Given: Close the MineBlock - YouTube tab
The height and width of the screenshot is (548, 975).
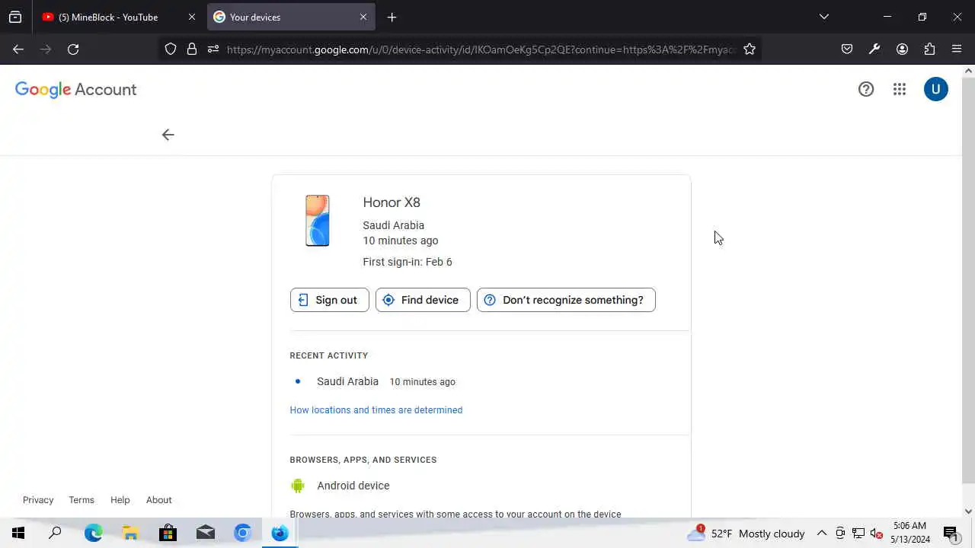Looking at the screenshot, I should [191, 17].
